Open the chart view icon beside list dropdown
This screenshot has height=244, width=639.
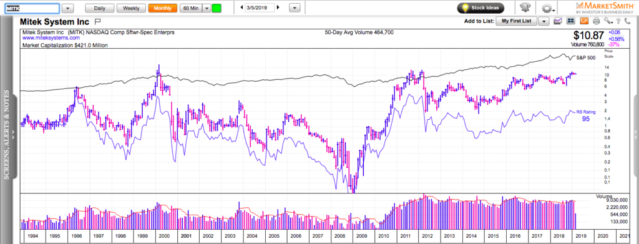(x=558, y=21)
